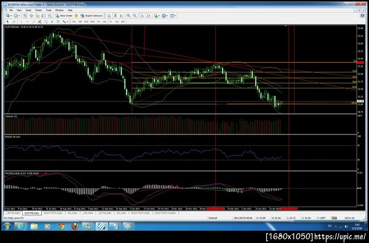Open the Insert menu

pyautogui.click(x=28, y=10)
